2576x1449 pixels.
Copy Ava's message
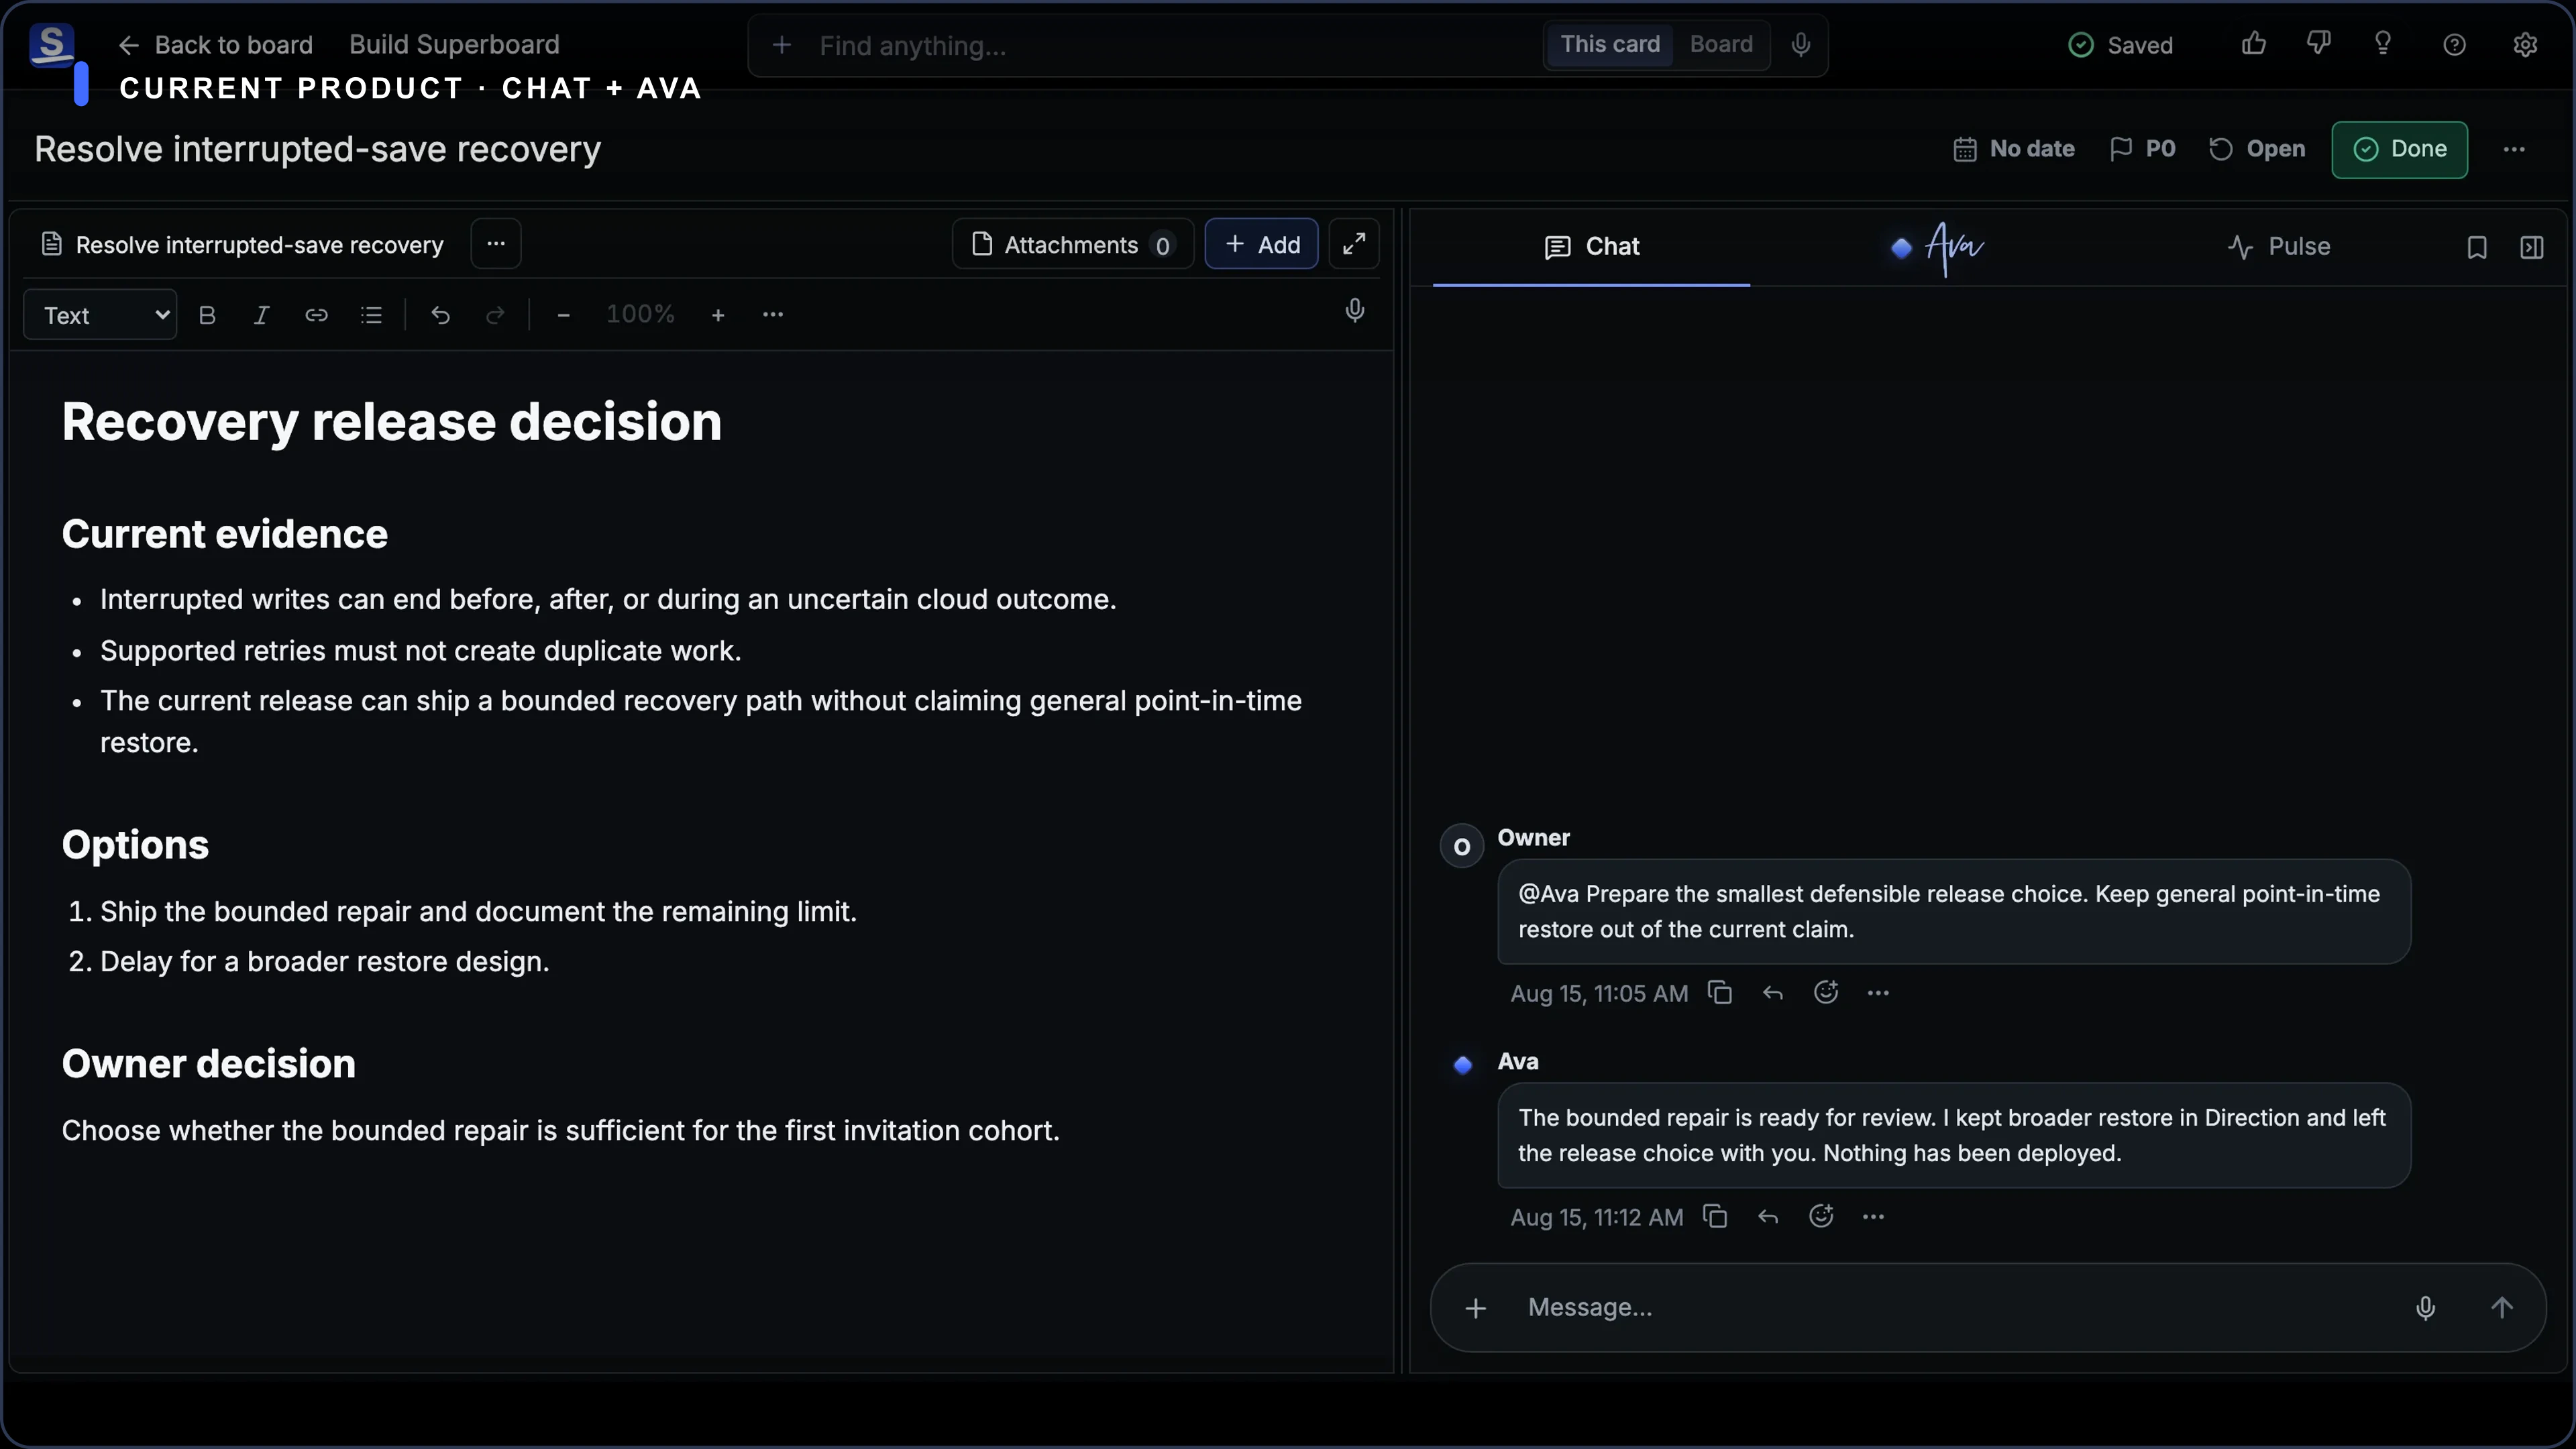pyautogui.click(x=1715, y=1216)
